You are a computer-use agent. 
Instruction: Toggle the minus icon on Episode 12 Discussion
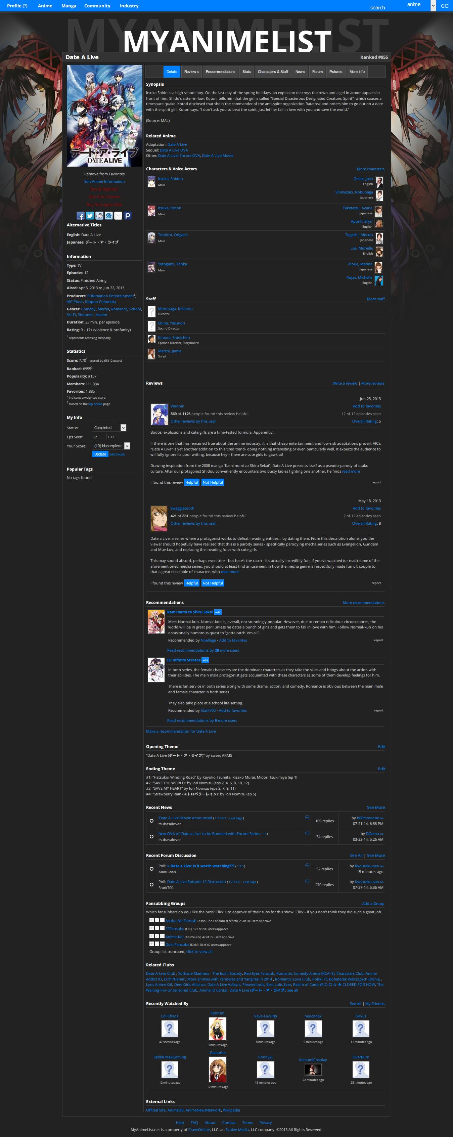[x=307, y=881]
